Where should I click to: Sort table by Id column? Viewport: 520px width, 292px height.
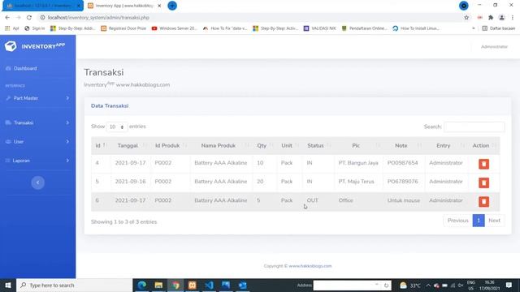pos(101,146)
